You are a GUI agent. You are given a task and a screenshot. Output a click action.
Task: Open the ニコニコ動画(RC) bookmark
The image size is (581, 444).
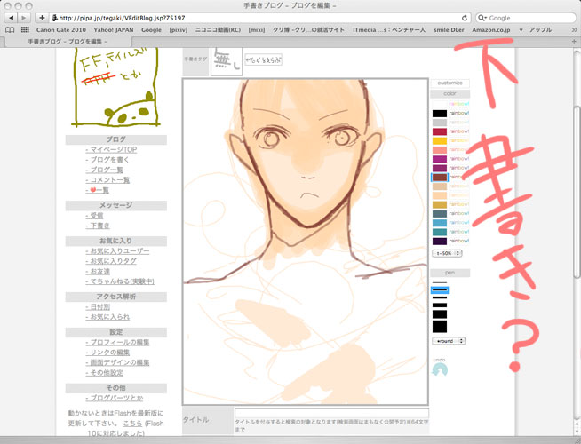point(218,29)
